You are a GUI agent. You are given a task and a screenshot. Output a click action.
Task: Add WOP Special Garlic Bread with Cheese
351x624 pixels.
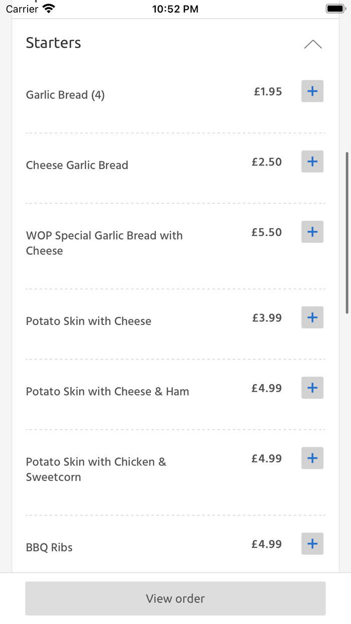pyautogui.click(x=312, y=232)
